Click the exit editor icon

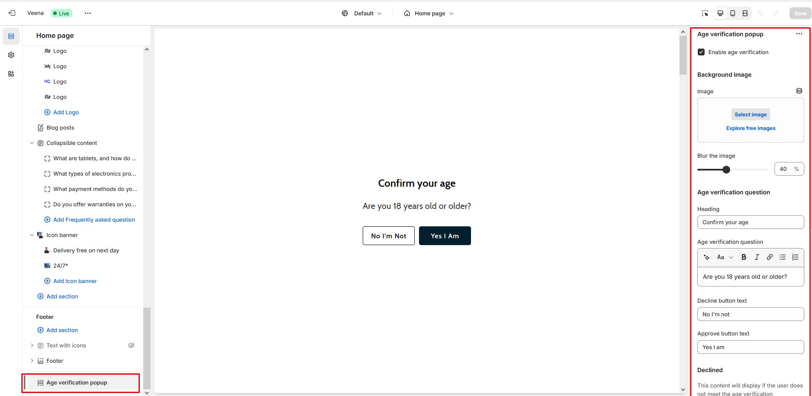click(12, 13)
